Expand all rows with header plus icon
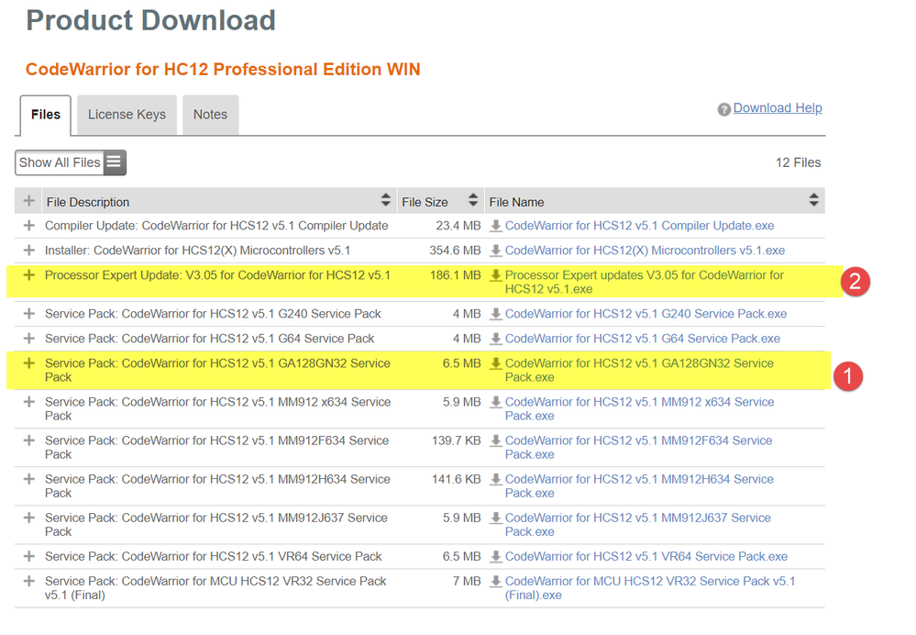 point(28,201)
